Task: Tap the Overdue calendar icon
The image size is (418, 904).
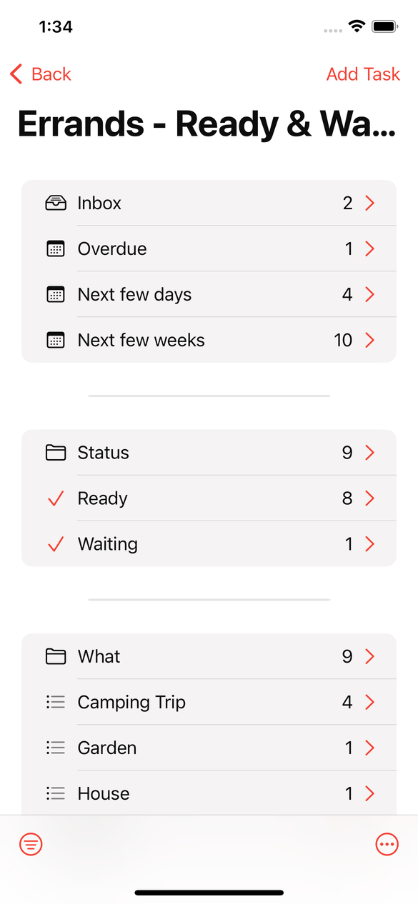Action: click(56, 249)
